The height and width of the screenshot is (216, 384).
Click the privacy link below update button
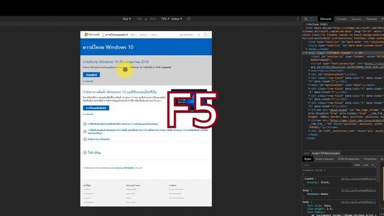pyautogui.click(x=88, y=81)
